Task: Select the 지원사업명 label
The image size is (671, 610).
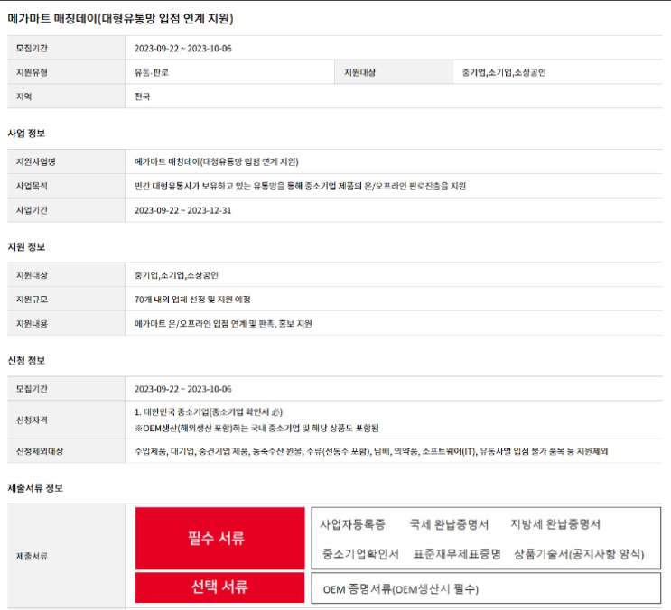Action: coord(35,162)
